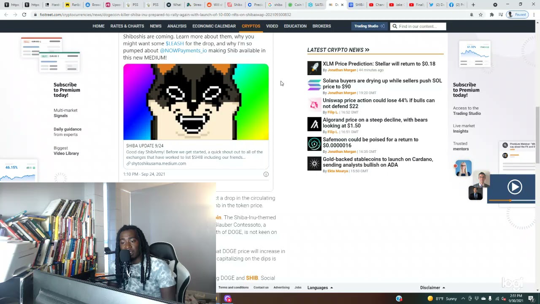Click the Uniswap unicorn icon beside article
This screenshot has width=540, height=304.
click(314, 105)
